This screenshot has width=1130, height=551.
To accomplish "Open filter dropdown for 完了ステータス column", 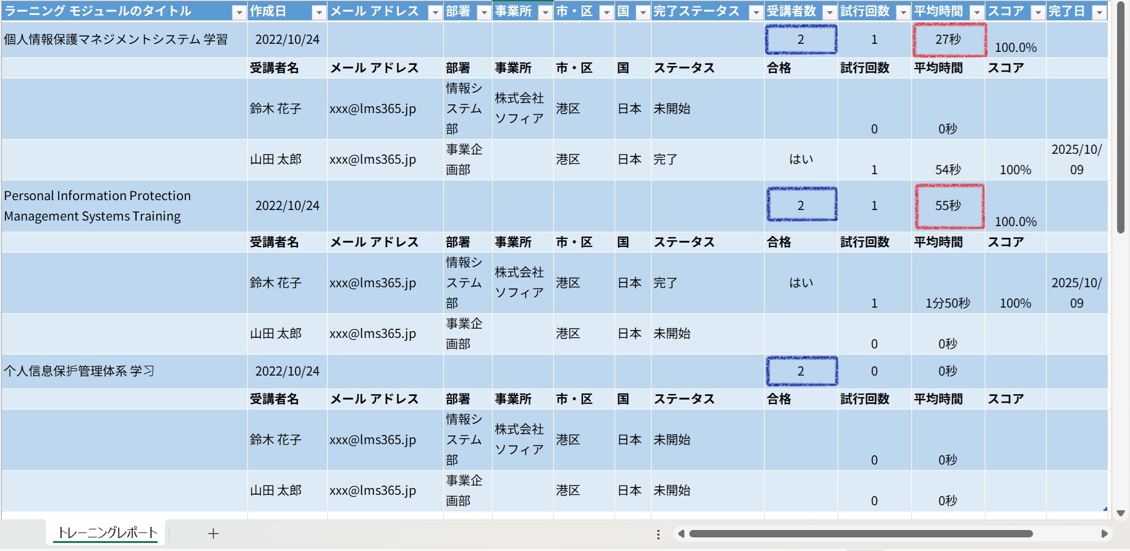I will pos(755,12).
